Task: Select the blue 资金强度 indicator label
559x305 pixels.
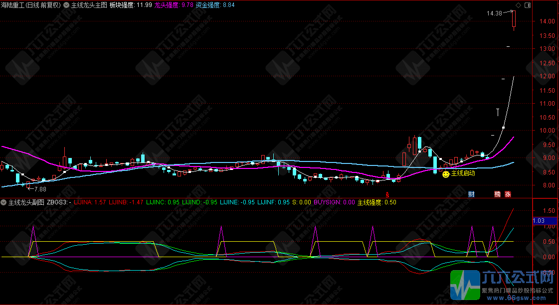Action: [208, 5]
